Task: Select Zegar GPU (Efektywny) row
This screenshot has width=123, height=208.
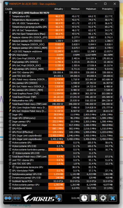Action: pyautogui.click(x=59, y=118)
